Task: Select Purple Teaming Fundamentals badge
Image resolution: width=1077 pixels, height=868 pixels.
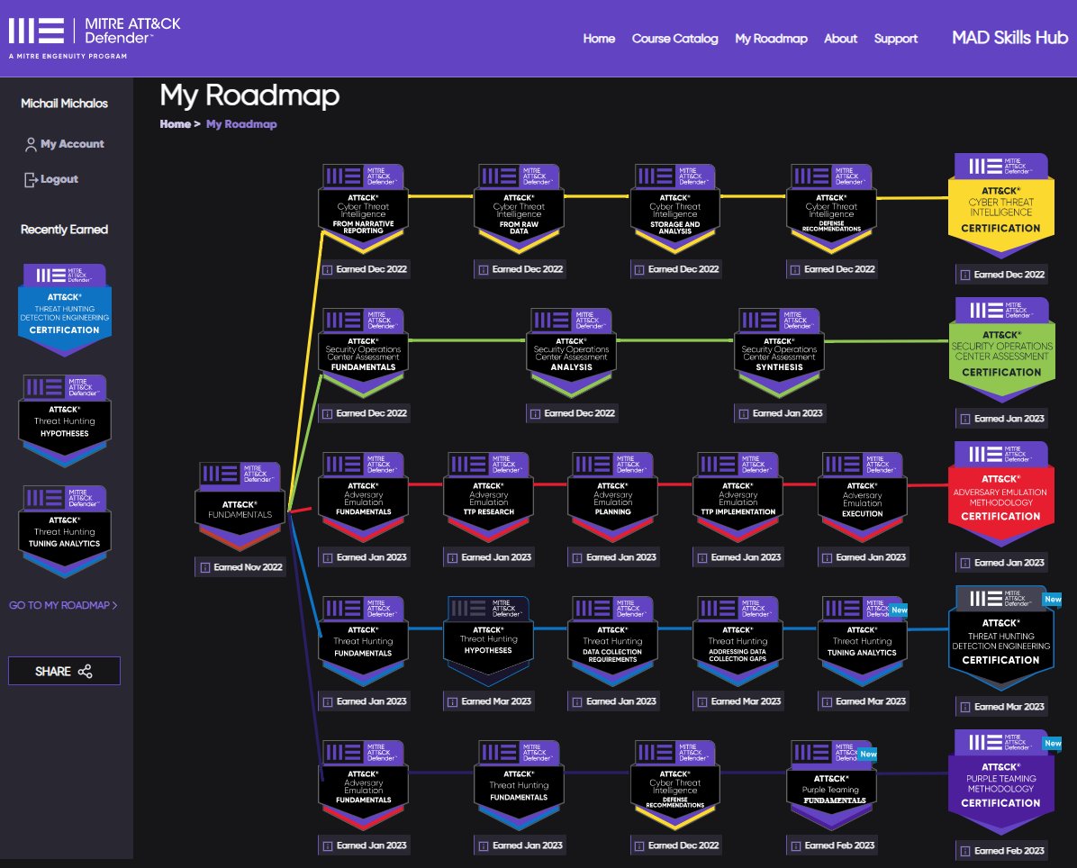Action: coord(831,785)
